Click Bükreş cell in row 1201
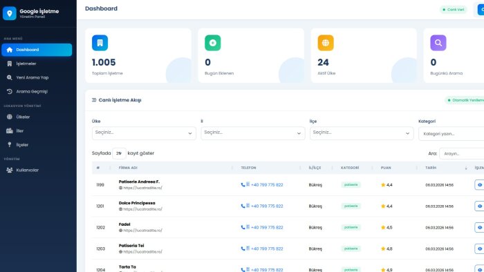Screen dimensions: 484x272 point(315,206)
